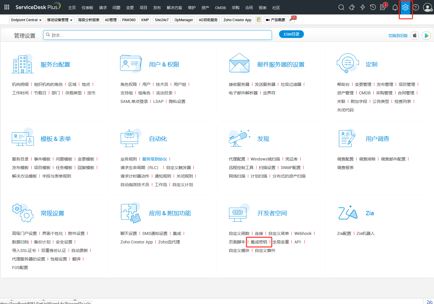Image resolution: width=434 pixels, height=304 pixels.
Task: Expand the 移动设备管理 dropdown
Action: [x=60, y=20]
